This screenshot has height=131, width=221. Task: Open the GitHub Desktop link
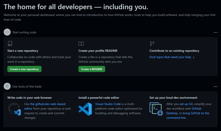(184, 111)
